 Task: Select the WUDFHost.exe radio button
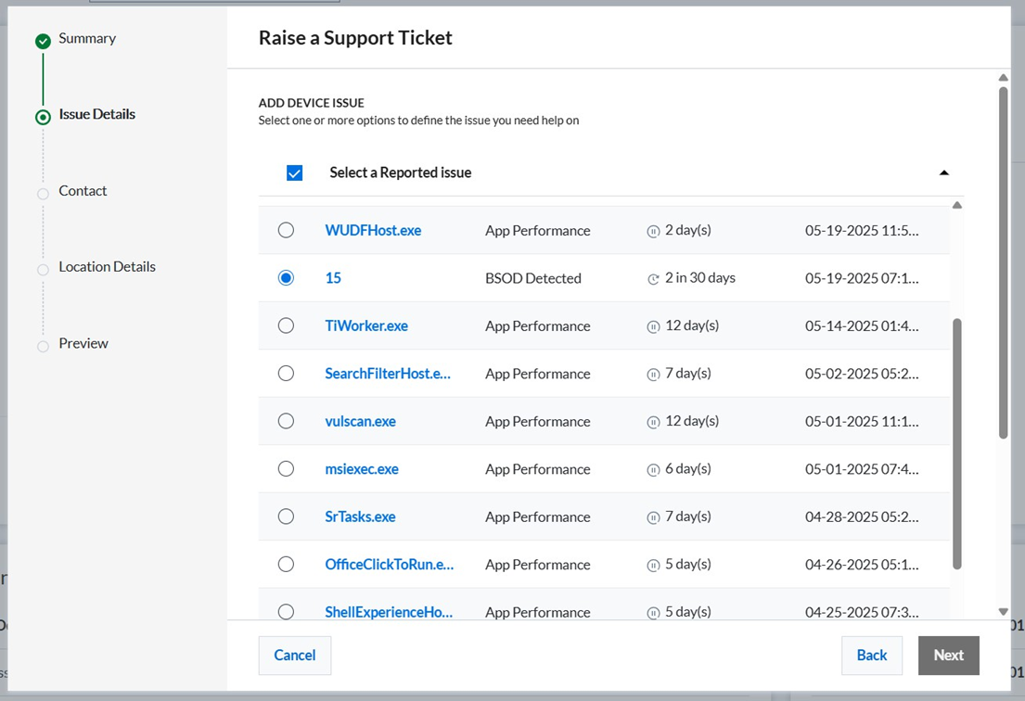point(286,230)
